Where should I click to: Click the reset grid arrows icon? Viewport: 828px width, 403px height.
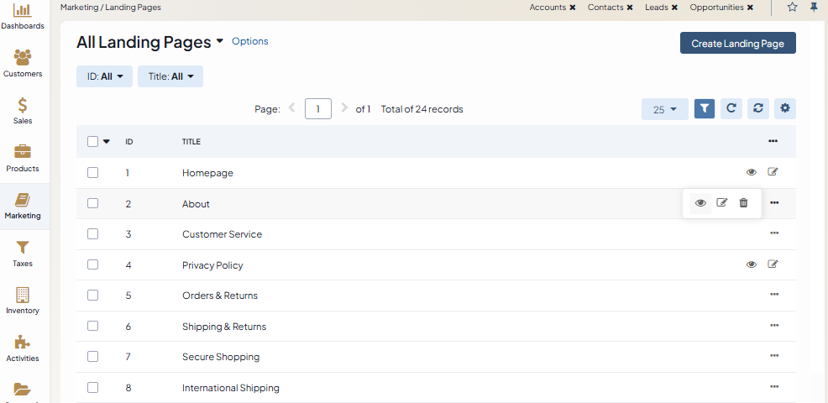(x=758, y=108)
